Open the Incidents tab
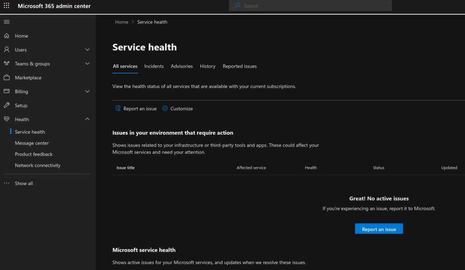Image resolution: width=465 pixels, height=270 pixels. coord(154,66)
